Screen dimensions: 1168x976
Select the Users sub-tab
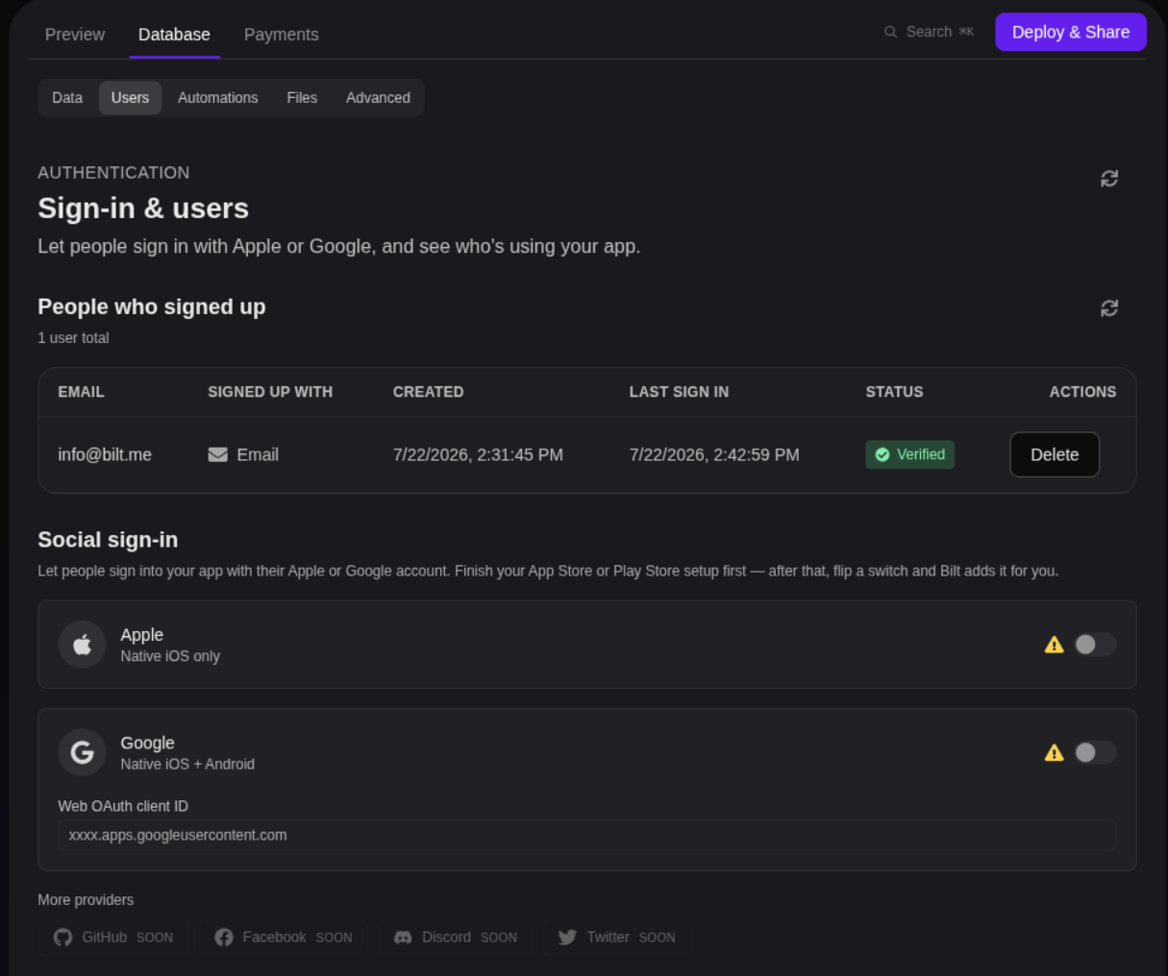click(x=130, y=98)
